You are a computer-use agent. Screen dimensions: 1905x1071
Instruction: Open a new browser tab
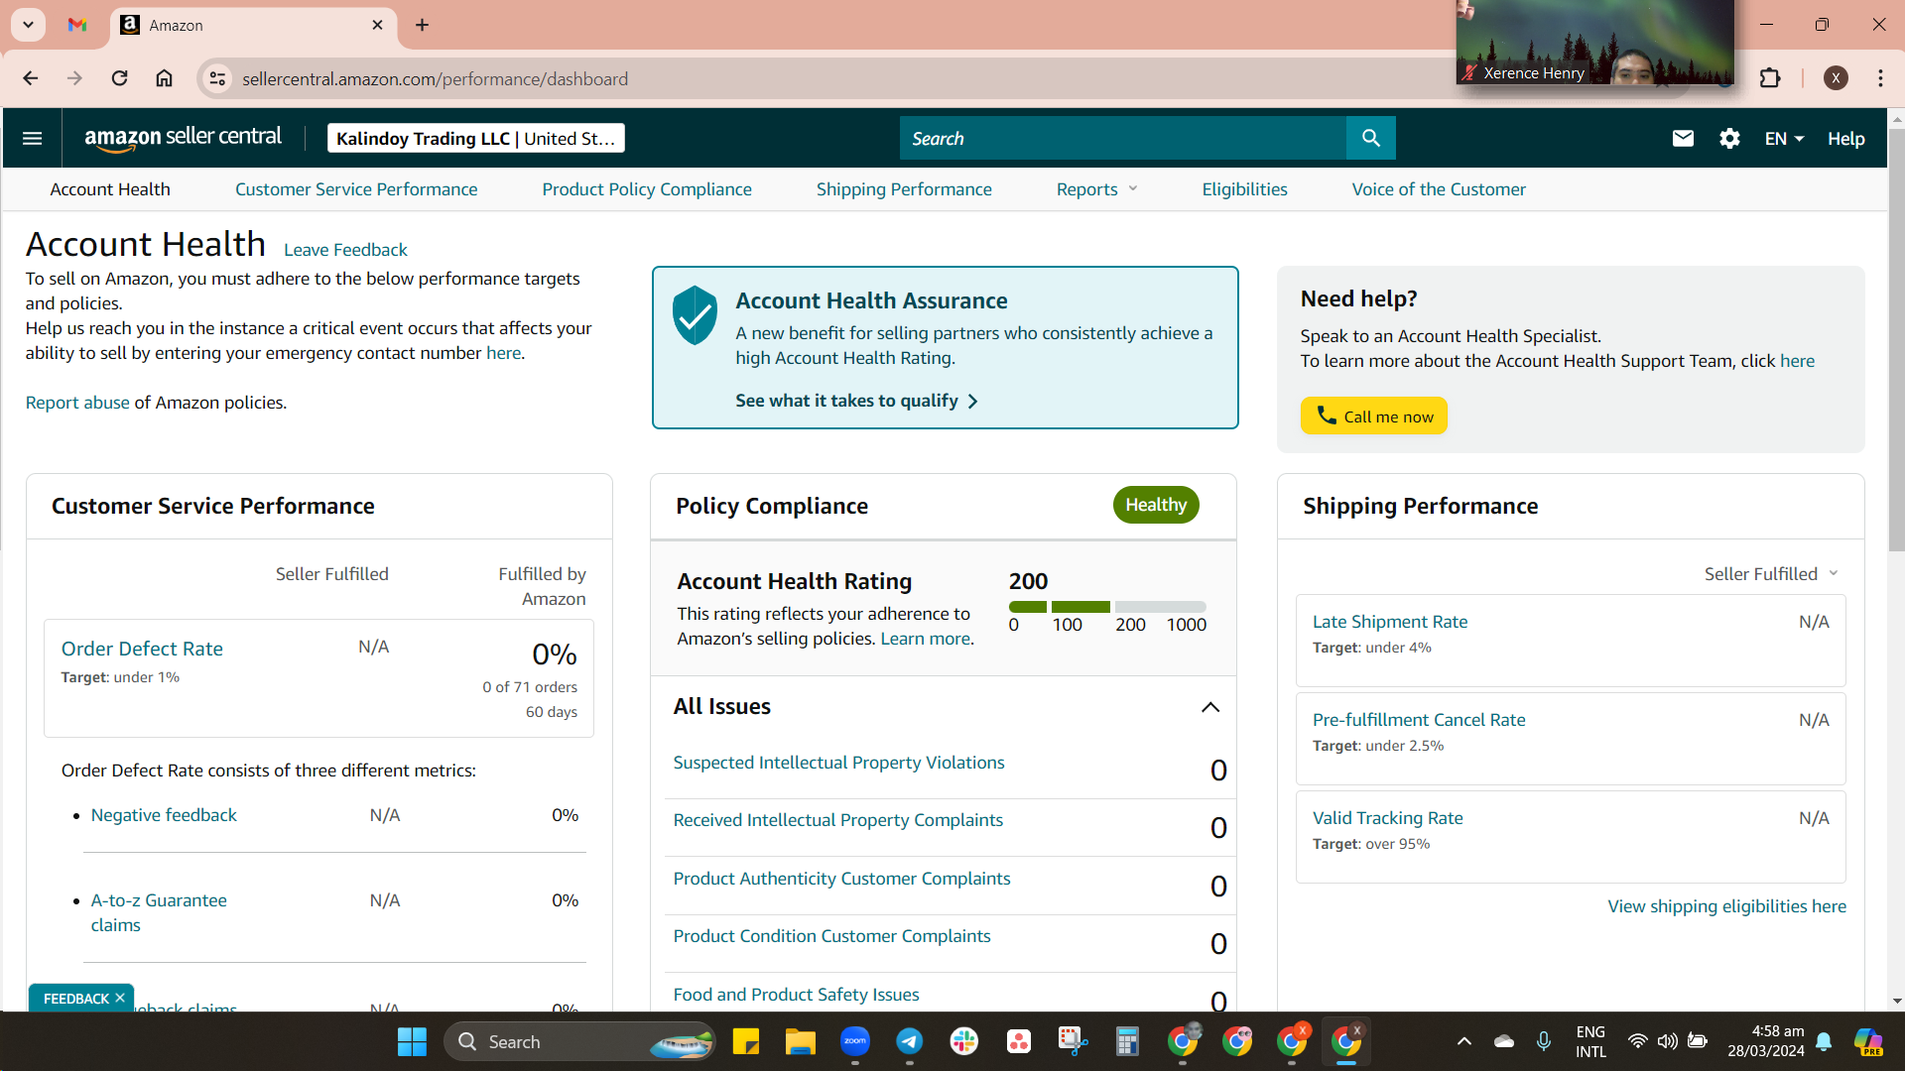click(x=422, y=25)
